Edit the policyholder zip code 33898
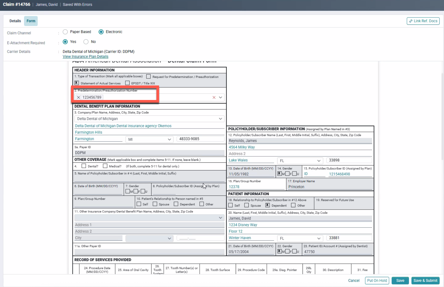The image size is (444, 287). coord(349,160)
